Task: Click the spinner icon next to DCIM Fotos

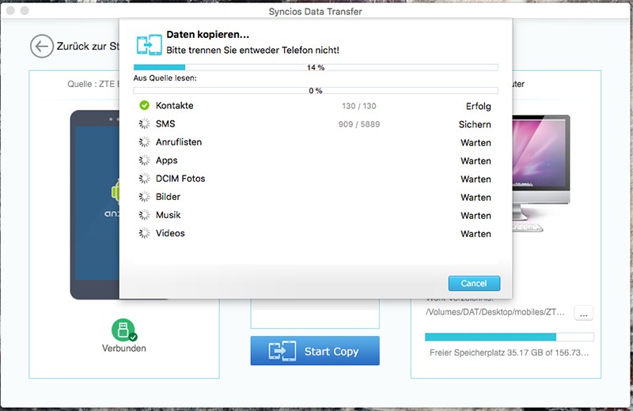Action: pos(144,179)
